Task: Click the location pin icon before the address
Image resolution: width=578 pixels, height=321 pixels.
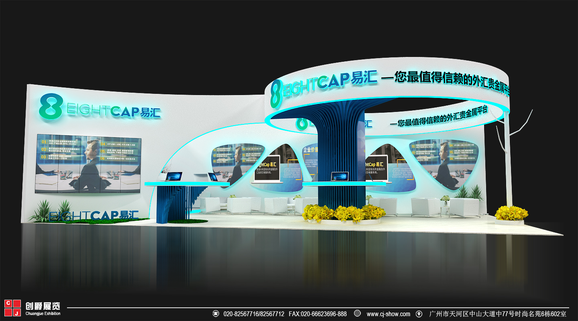Action: click(x=419, y=314)
